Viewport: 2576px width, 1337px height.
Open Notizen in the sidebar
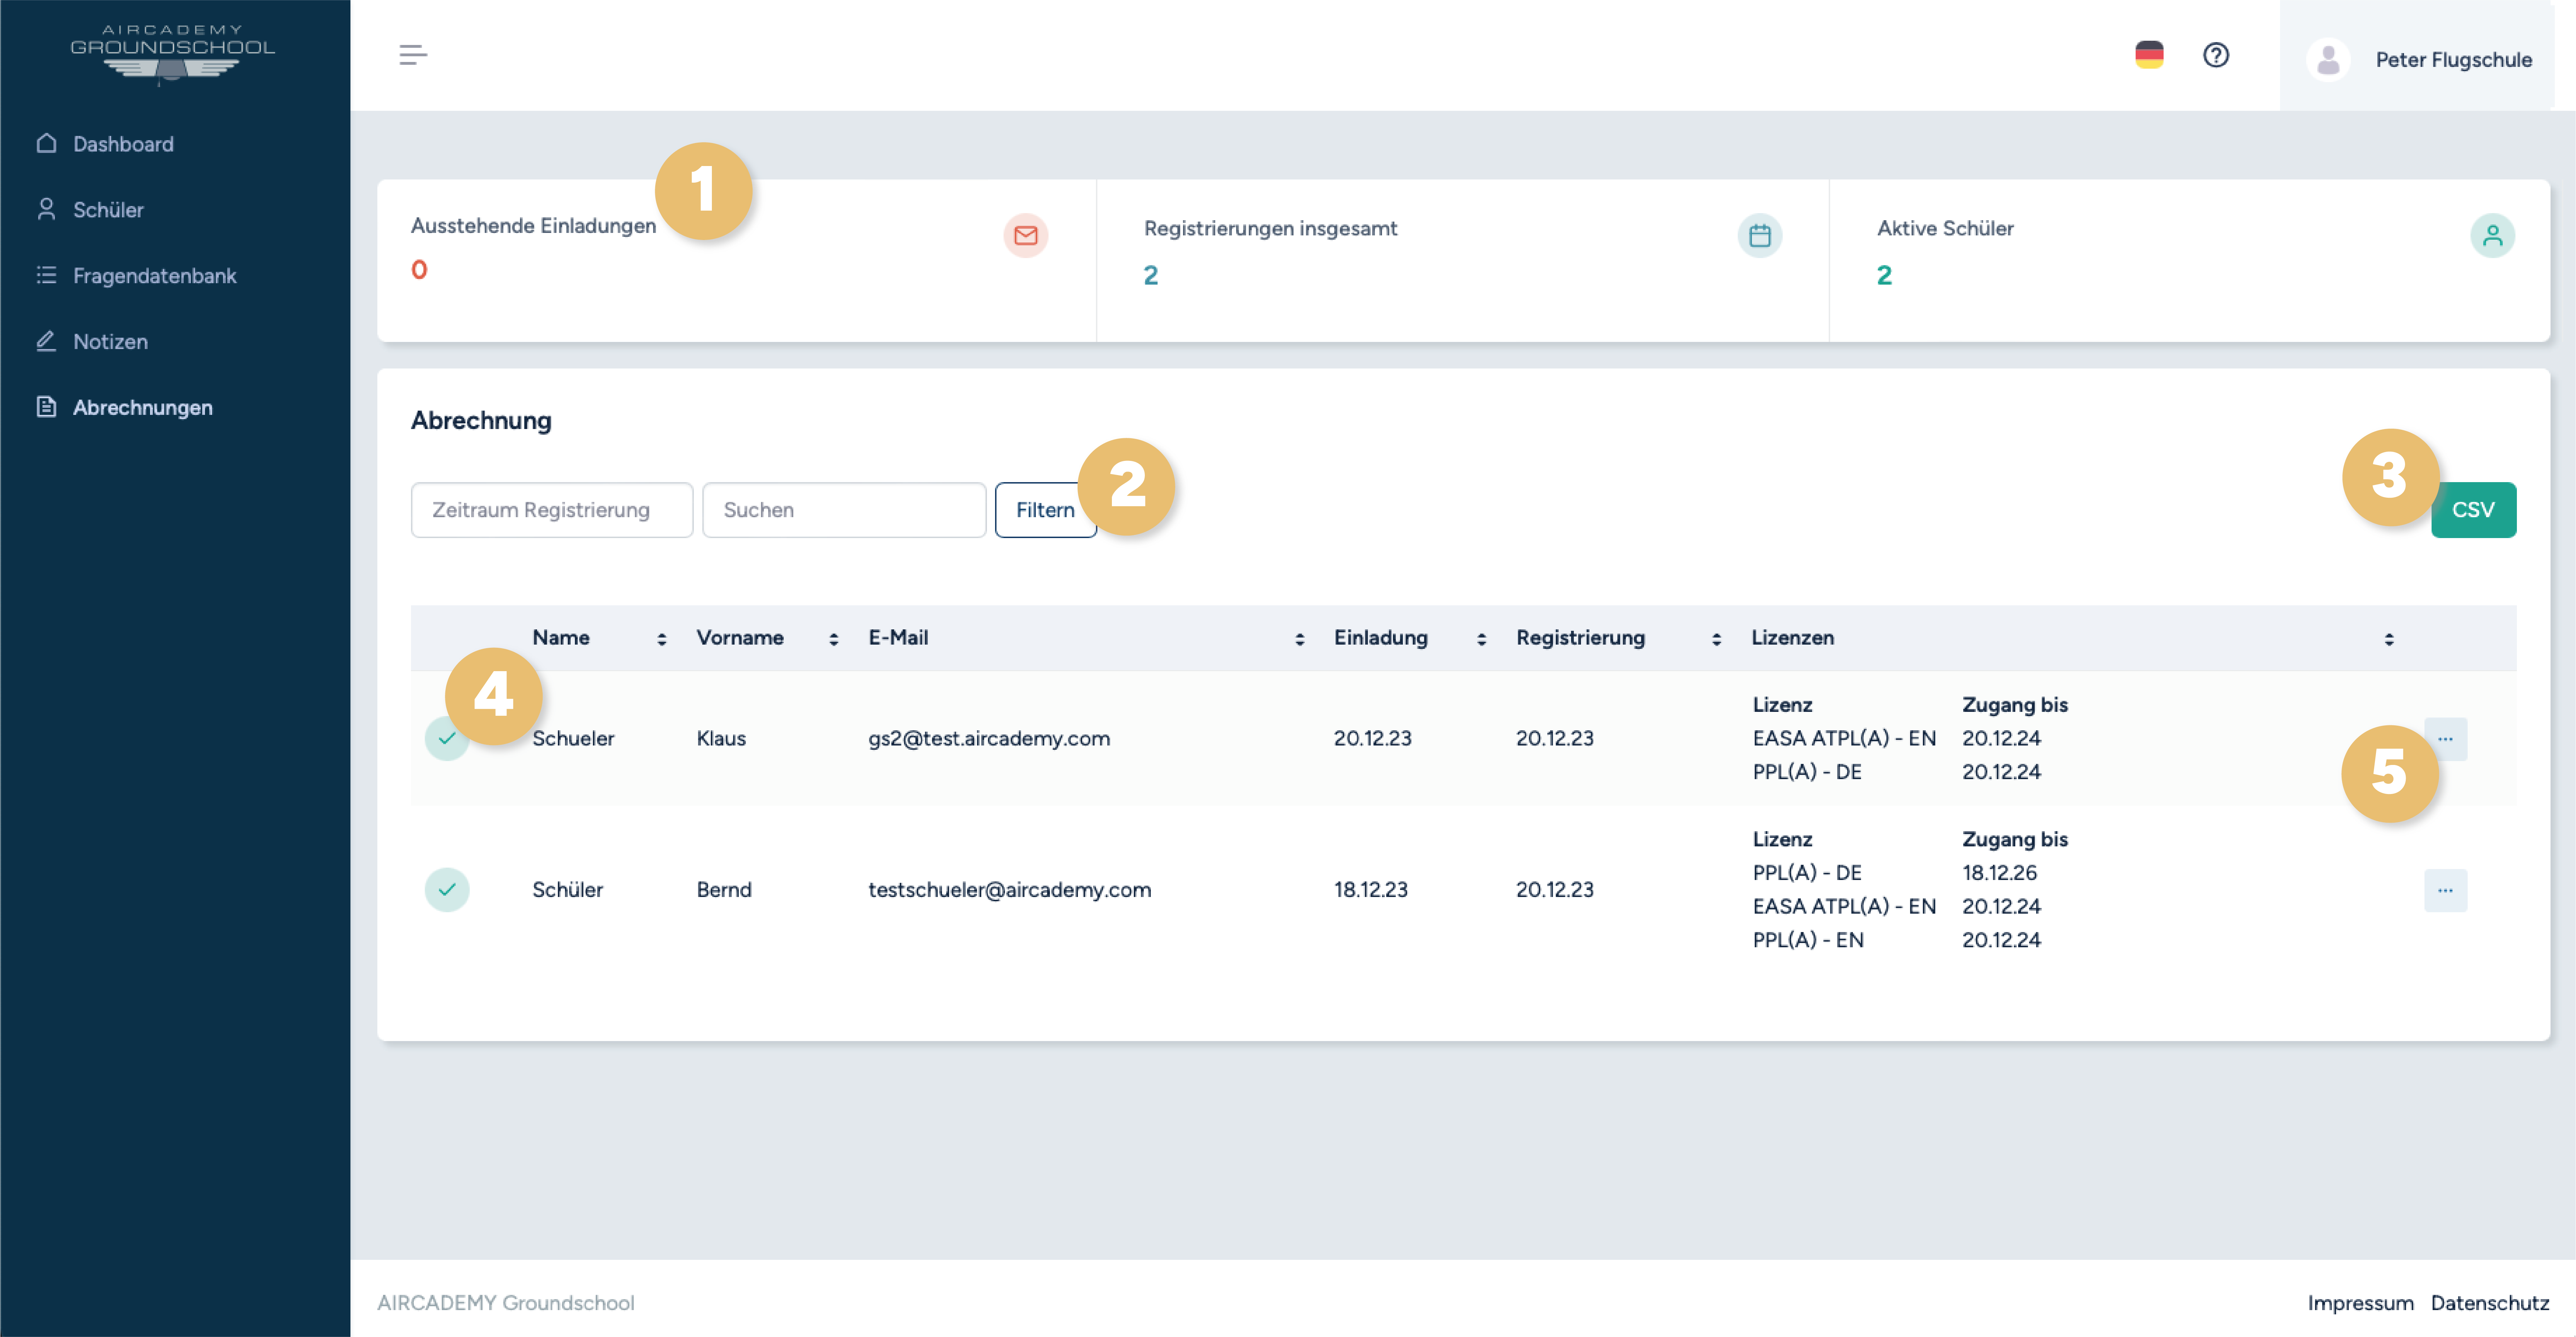110,342
